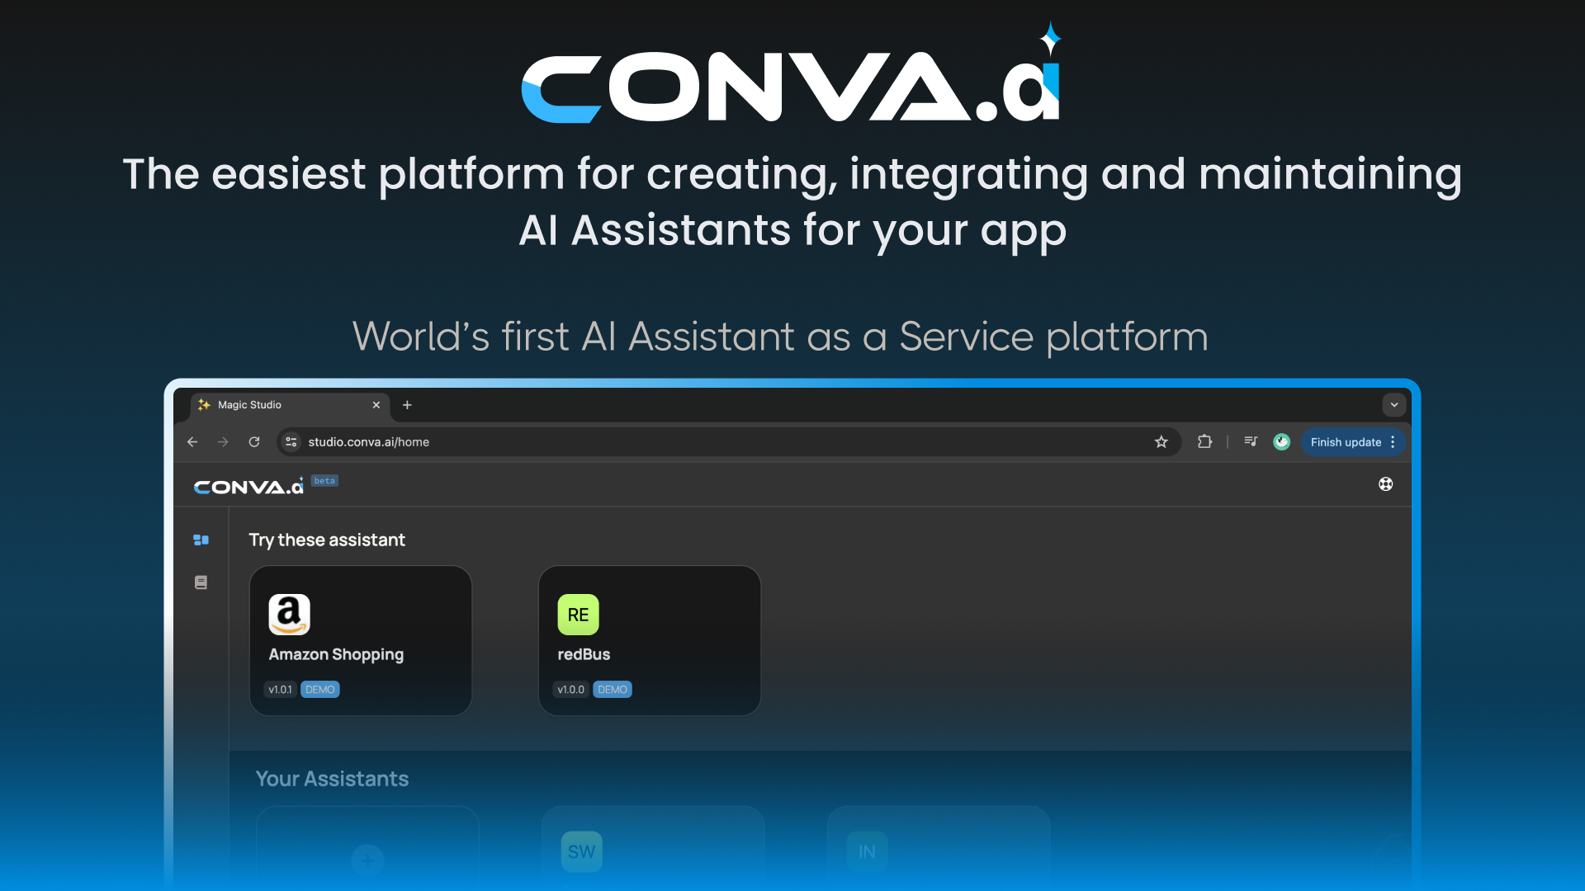Click the browser extensions puzzle icon

[1206, 441]
